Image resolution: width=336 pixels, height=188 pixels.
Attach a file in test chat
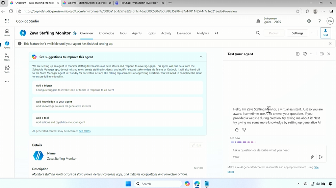coord(312,157)
